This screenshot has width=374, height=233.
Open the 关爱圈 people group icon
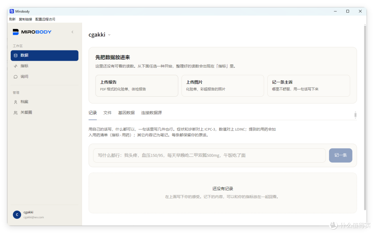[x=16, y=113]
